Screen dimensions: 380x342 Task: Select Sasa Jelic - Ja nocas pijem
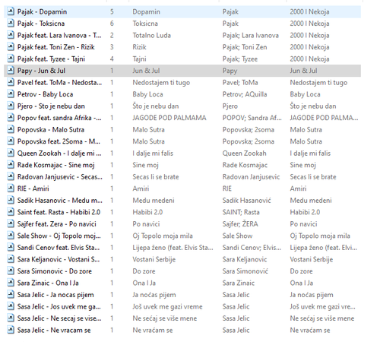pyautogui.click(x=55, y=295)
